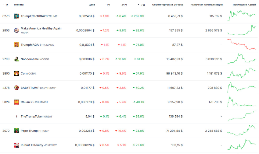Click the price 5,04 $
Screen dimensions: 259x154
(x=90, y=117)
